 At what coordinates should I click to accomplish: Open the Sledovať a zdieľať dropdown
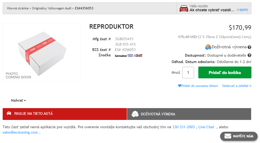[x=236, y=86]
